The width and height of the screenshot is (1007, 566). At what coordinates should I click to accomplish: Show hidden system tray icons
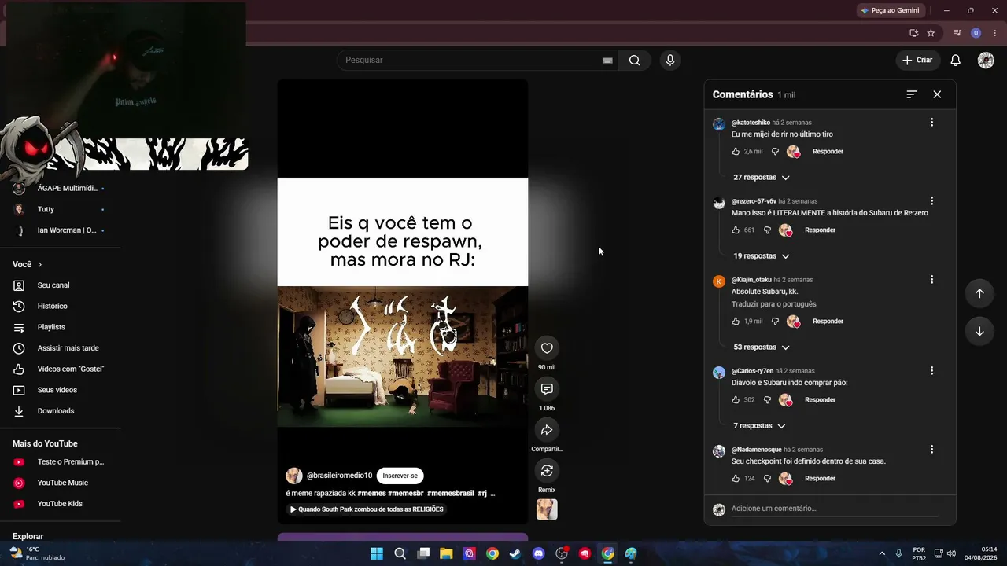(880, 553)
